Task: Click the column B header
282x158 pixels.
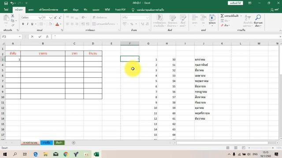Action: click(x=43, y=43)
